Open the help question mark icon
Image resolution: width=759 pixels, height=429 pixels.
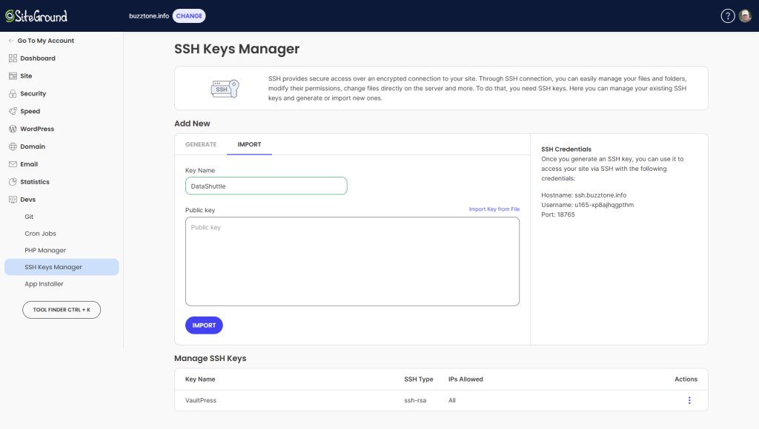pos(727,16)
